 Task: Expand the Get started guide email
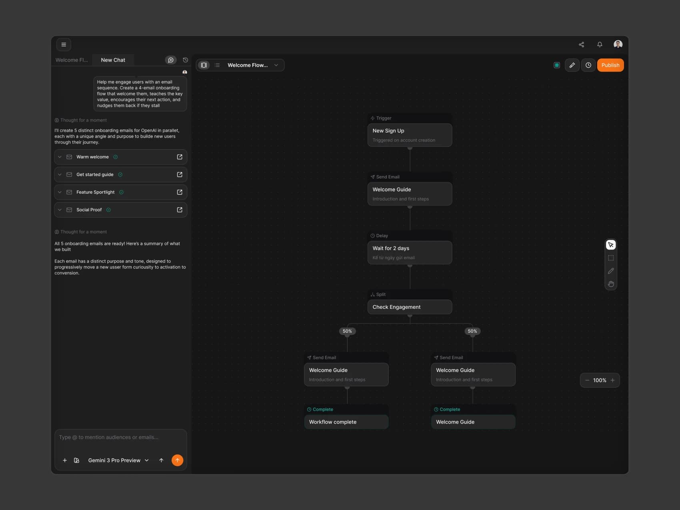(x=60, y=174)
